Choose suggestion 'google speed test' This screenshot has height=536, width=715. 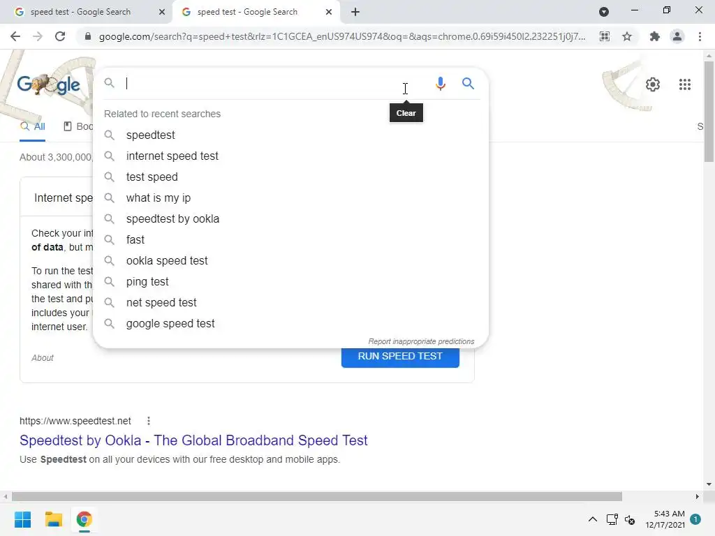291,324
